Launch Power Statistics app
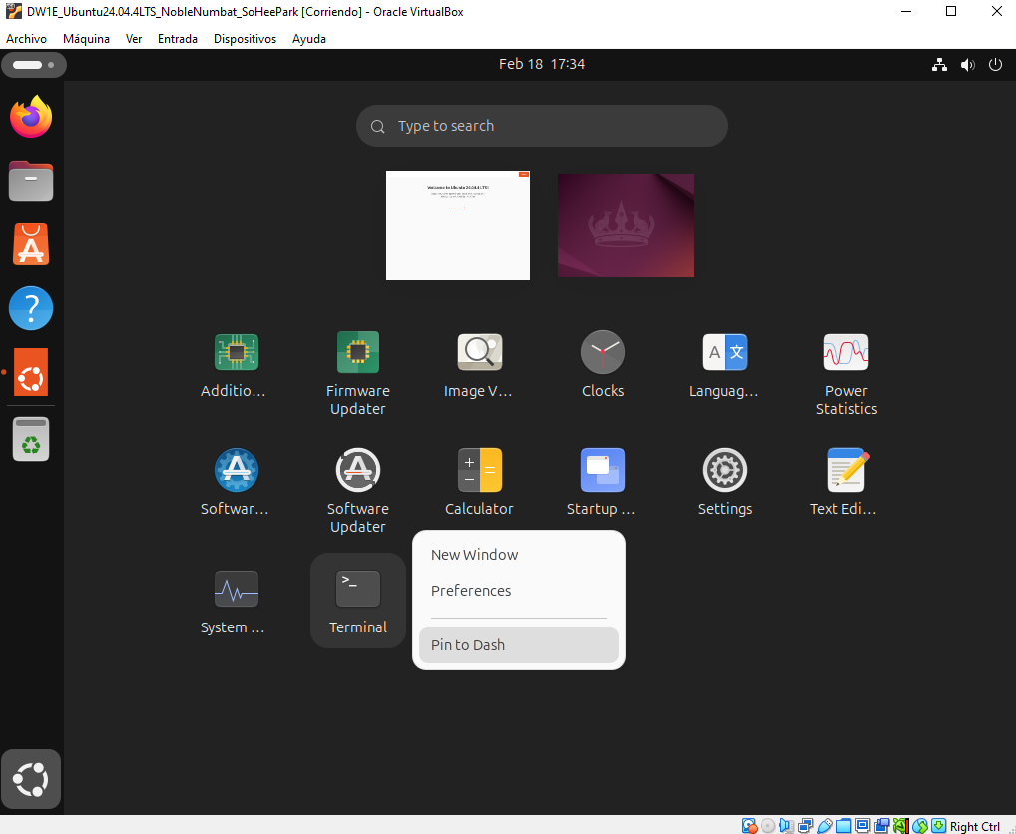 tap(846, 352)
